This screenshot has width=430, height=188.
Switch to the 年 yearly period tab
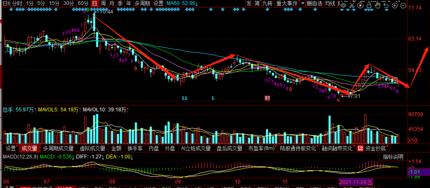tap(129, 4)
